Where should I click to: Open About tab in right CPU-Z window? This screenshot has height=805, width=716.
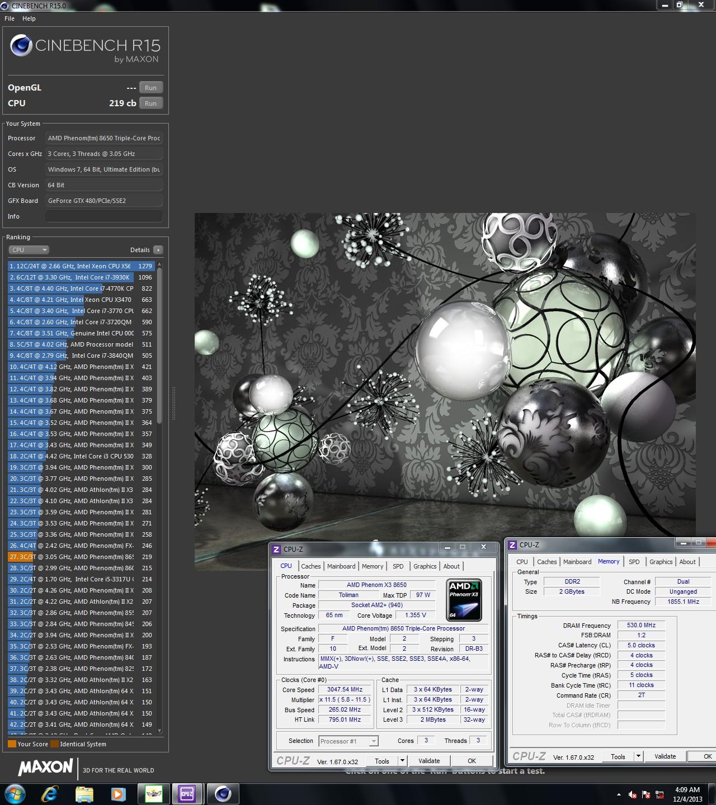[x=687, y=562]
